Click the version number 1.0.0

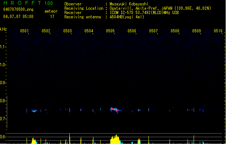point(49,3)
